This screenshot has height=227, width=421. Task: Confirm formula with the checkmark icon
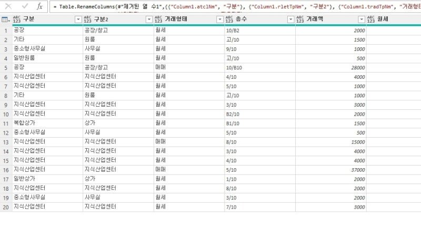pos(25,6)
